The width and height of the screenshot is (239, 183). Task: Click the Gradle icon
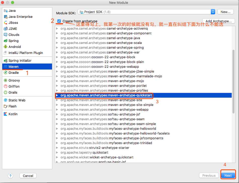tap(6, 73)
